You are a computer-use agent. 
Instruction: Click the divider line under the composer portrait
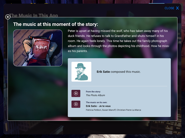(x=119, y=86)
